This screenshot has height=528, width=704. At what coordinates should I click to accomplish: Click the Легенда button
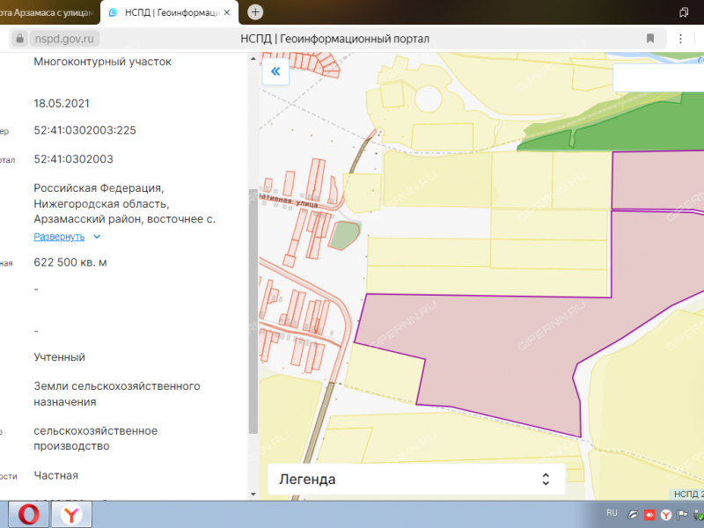point(414,479)
